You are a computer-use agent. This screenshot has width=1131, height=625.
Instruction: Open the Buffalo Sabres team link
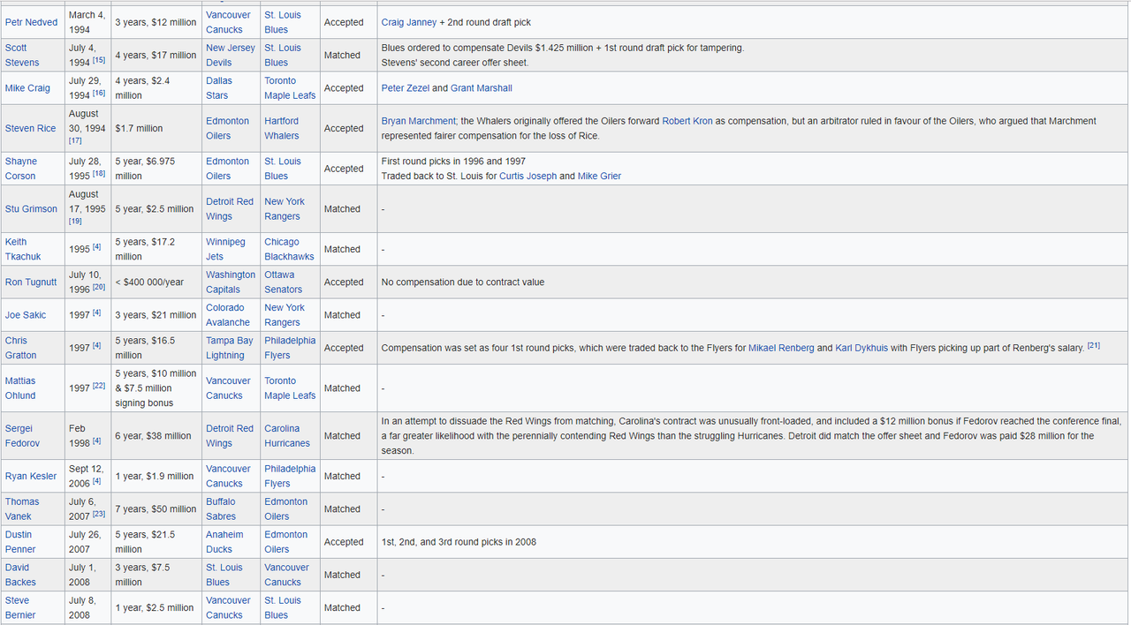(x=222, y=509)
